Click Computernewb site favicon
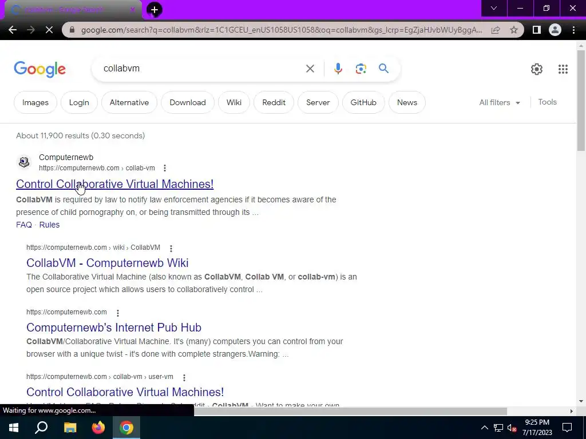586x439 pixels. tap(24, 162)
